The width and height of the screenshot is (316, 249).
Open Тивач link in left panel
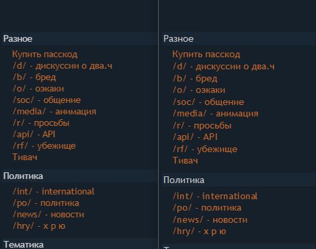click(x=25, y=157)
